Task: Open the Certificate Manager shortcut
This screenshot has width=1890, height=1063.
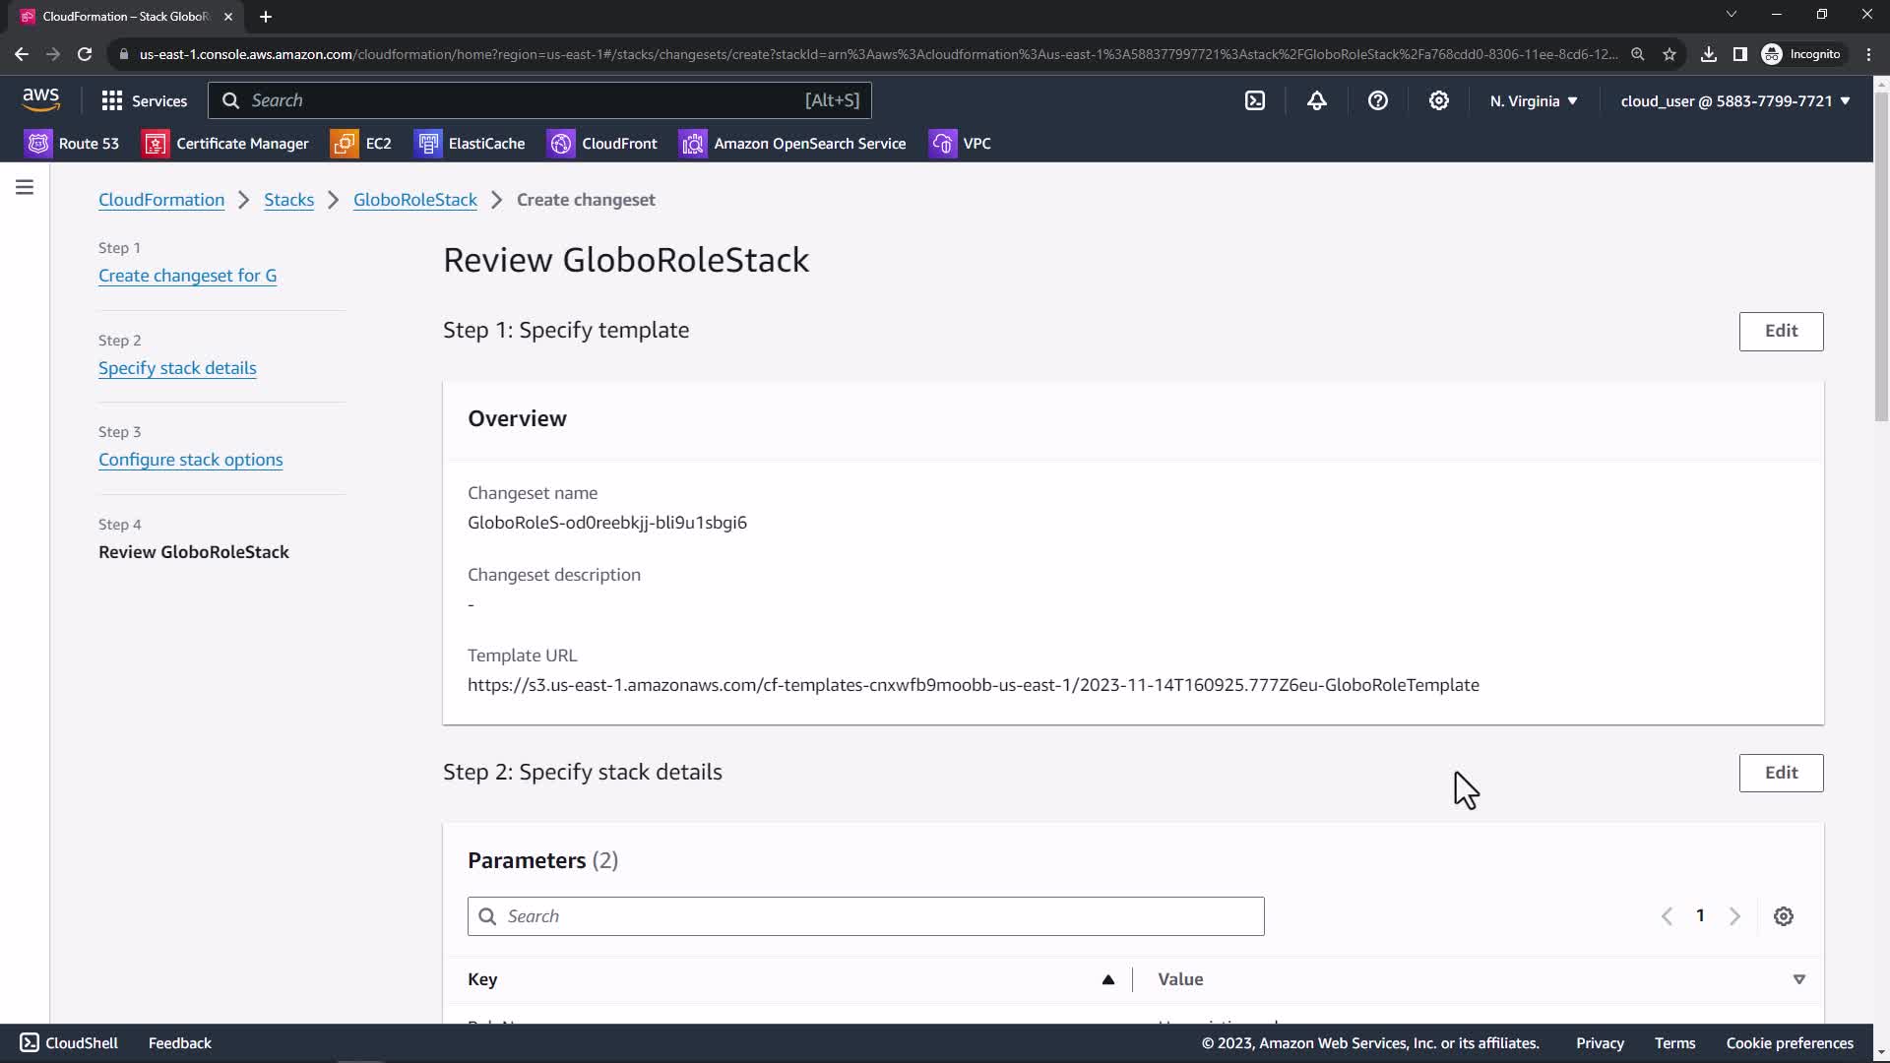Action: [x=225, y=144]
